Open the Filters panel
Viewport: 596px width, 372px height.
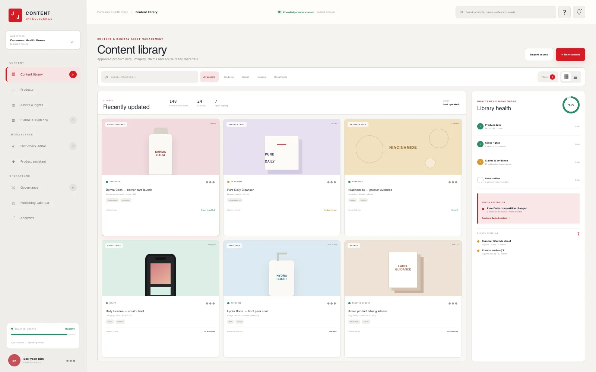coord(548,77)
